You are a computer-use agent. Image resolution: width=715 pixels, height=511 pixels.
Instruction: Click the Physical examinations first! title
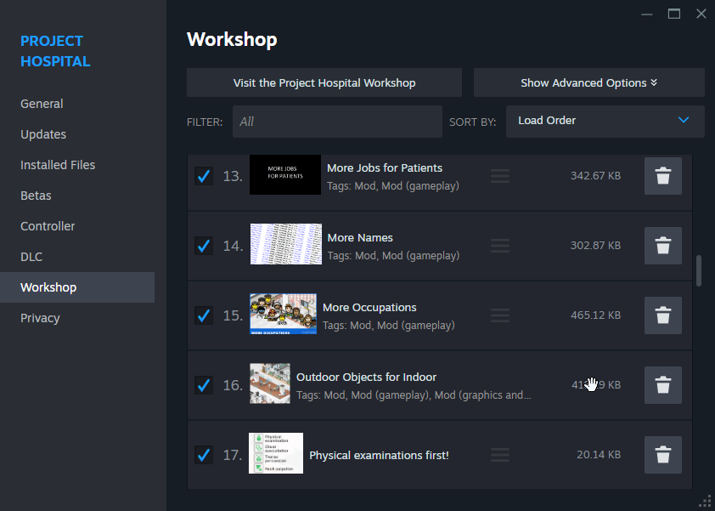tap(379, 455)
